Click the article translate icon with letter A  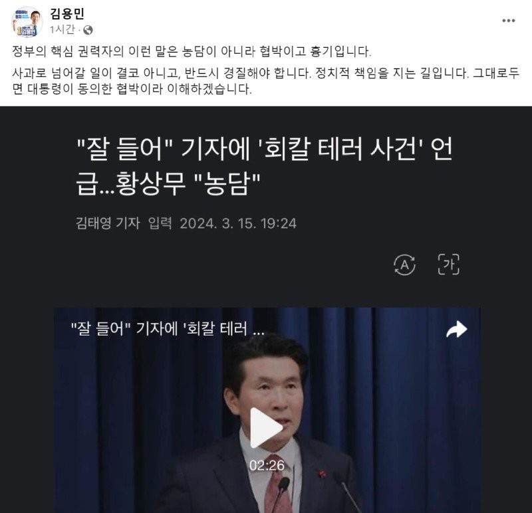[x=404, y=264]
